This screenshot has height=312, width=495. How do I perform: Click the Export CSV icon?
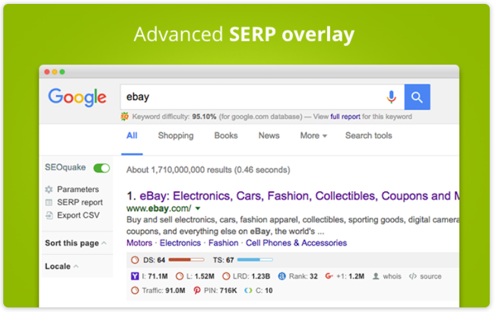[49, 215]
